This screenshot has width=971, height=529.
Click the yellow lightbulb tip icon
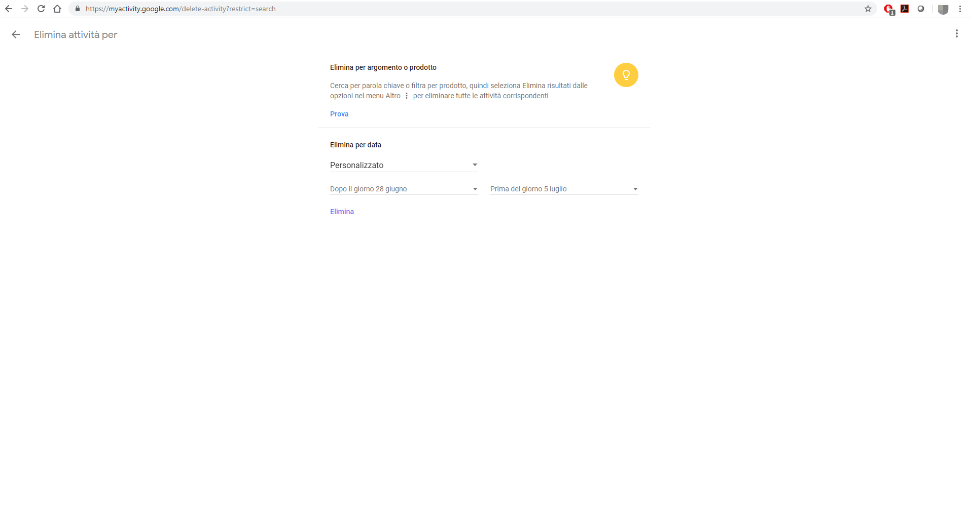pyautogui.click(x=626, y=75)
